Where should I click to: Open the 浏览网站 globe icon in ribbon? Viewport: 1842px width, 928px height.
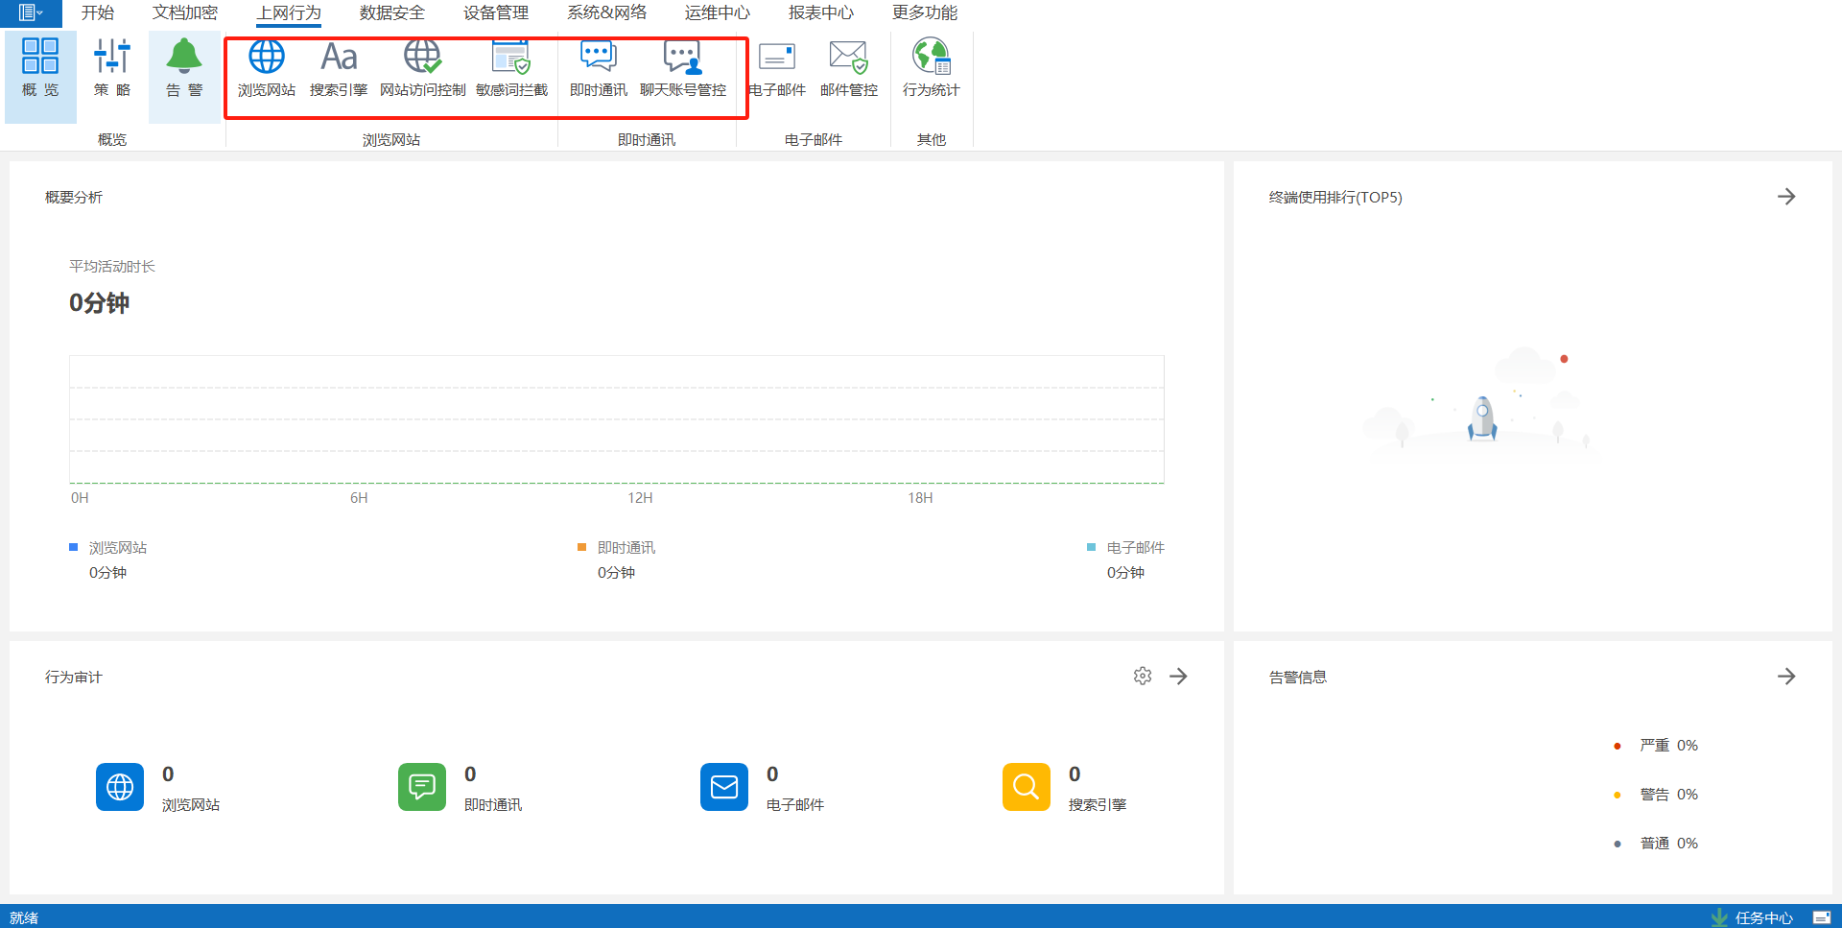point(266,67)
